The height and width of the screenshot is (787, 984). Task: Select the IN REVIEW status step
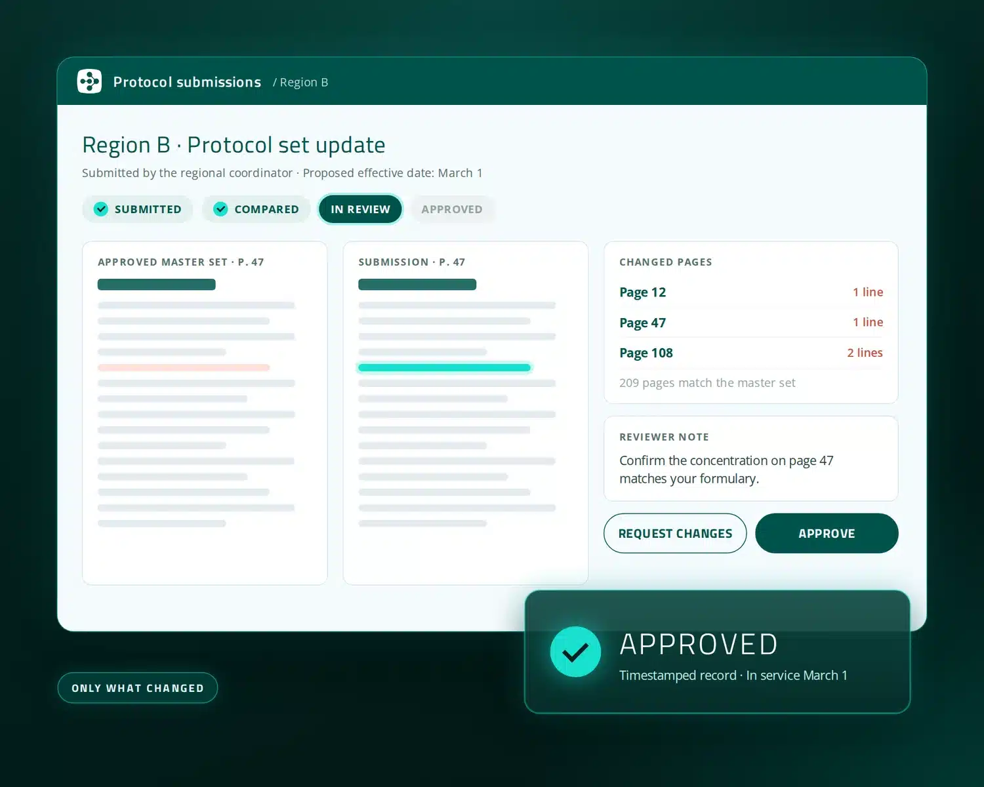(x=360, y=209)
